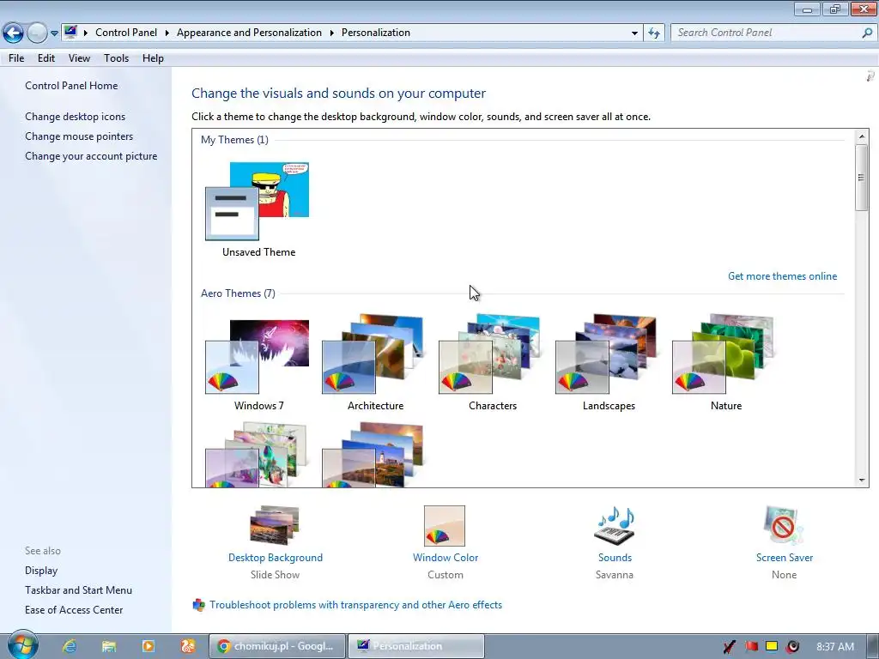Click the Personalization taskbar button

click(x=416, y=646)
